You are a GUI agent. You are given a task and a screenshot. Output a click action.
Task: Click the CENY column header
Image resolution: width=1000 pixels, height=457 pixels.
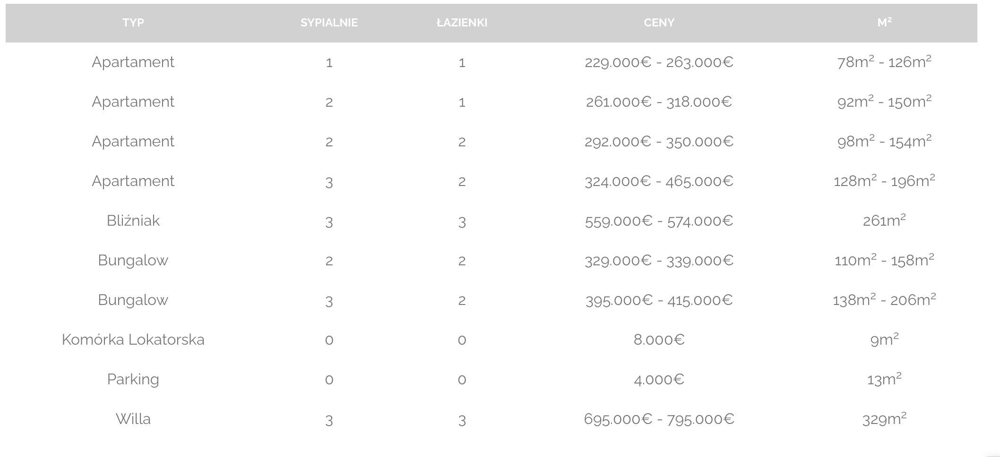click(x=659, y=23)
